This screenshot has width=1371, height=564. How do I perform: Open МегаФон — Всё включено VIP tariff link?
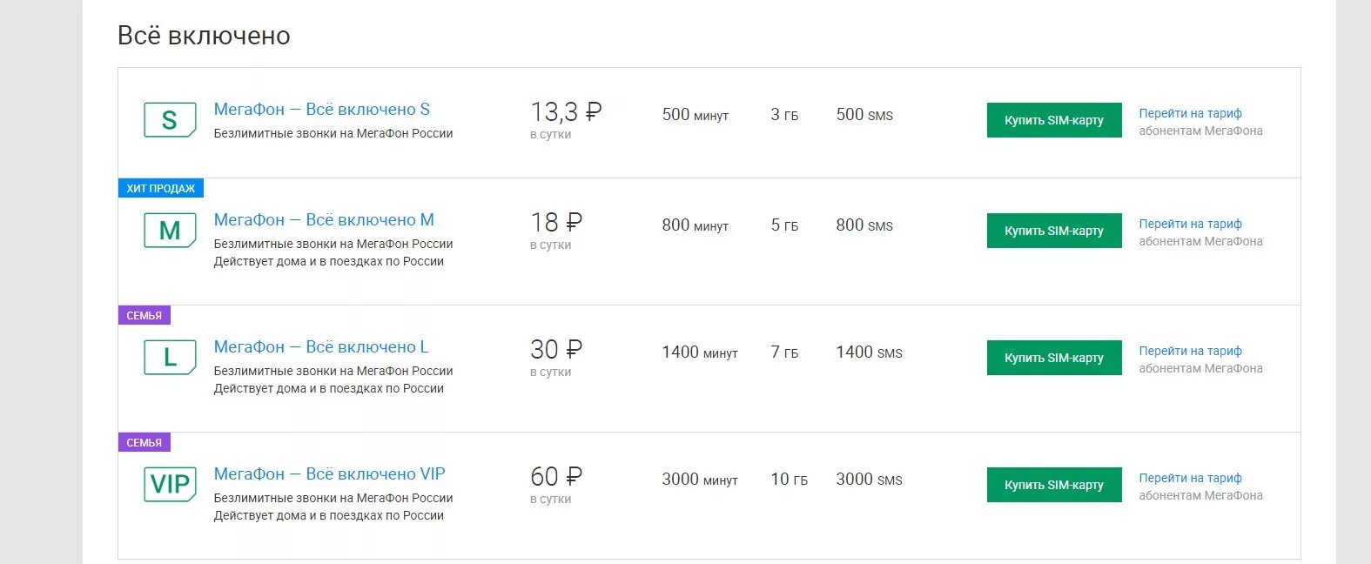330,474
